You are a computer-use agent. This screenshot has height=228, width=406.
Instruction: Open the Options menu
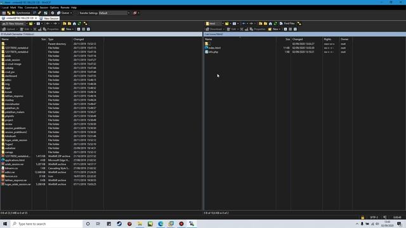tap(54, 8)
